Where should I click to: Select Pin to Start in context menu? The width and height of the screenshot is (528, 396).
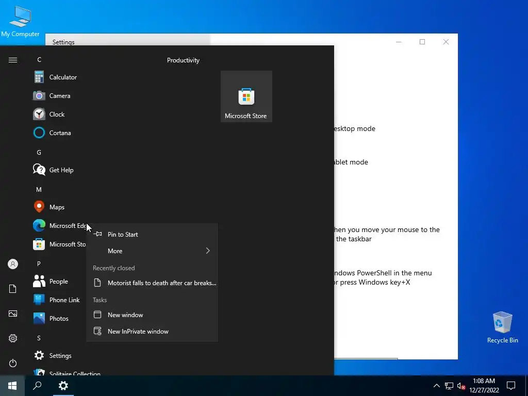[152, 235]
